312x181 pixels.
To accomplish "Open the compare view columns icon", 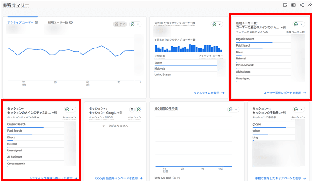I will (x=294, y=5).
